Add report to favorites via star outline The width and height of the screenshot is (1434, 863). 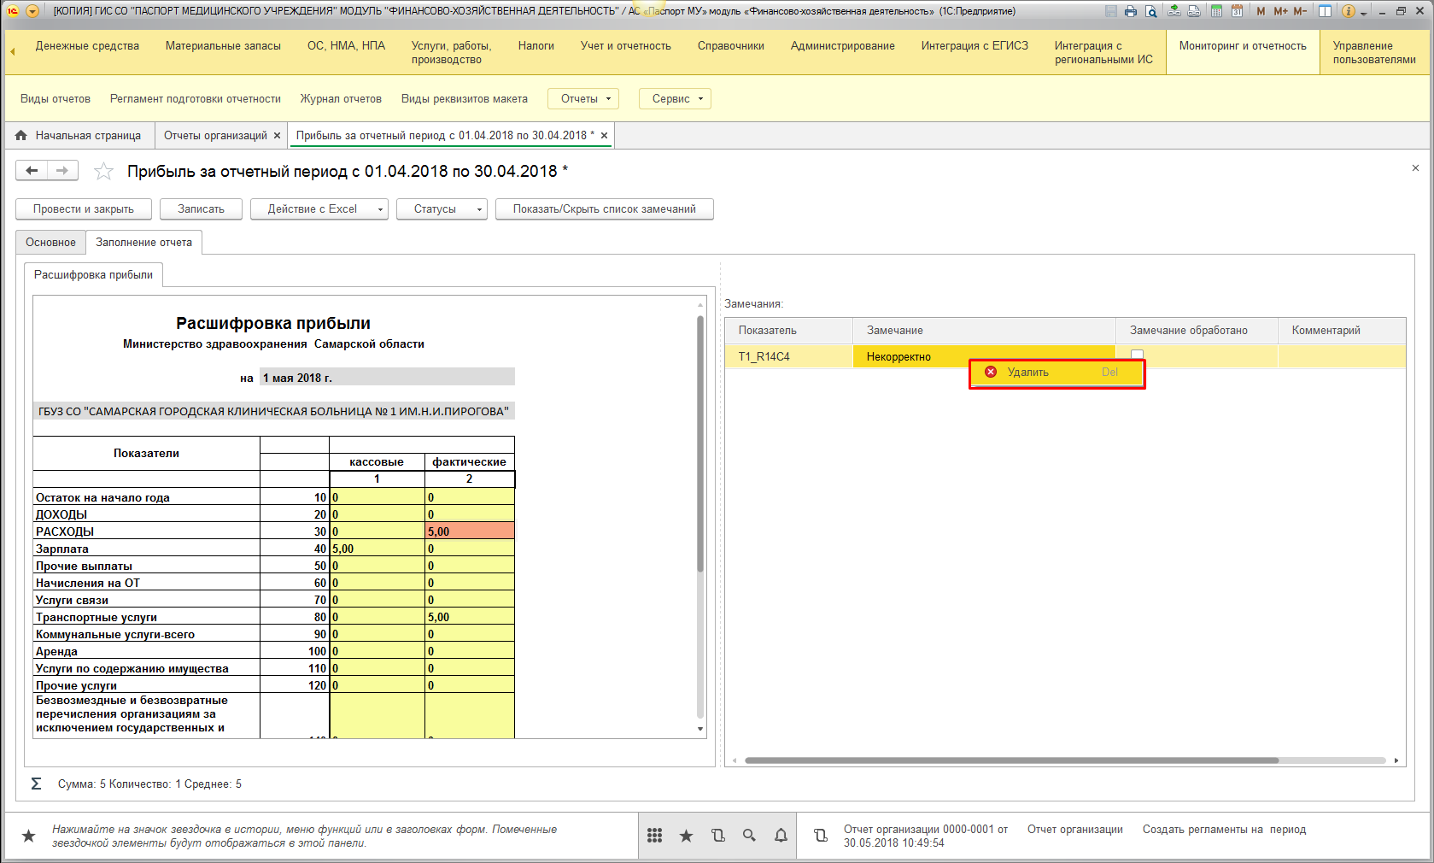(x=103, y=172)
